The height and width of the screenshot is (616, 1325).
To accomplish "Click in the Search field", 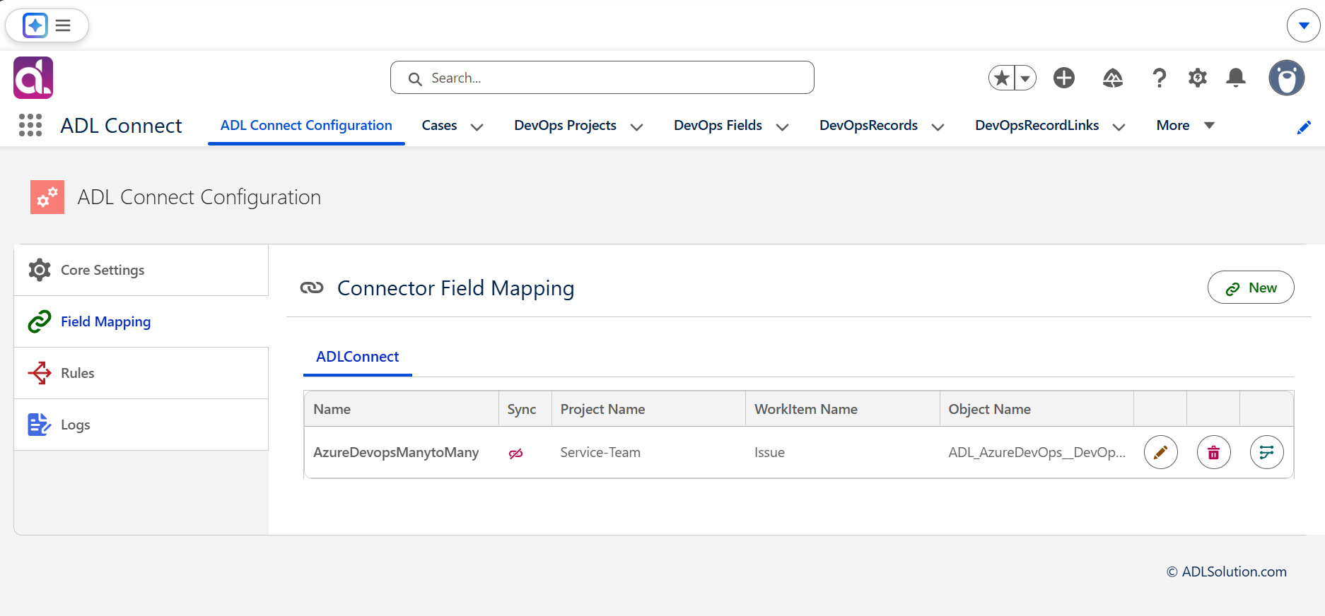I will click(602, 78).
